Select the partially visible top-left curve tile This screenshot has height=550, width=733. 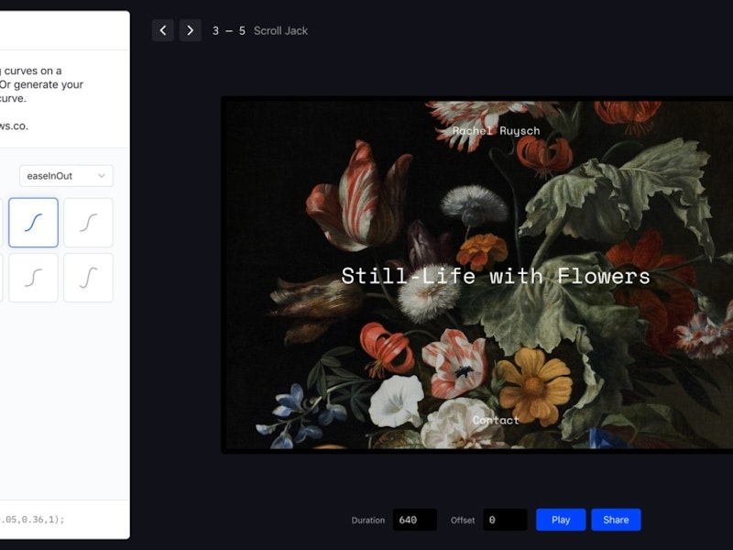(1, 223)
